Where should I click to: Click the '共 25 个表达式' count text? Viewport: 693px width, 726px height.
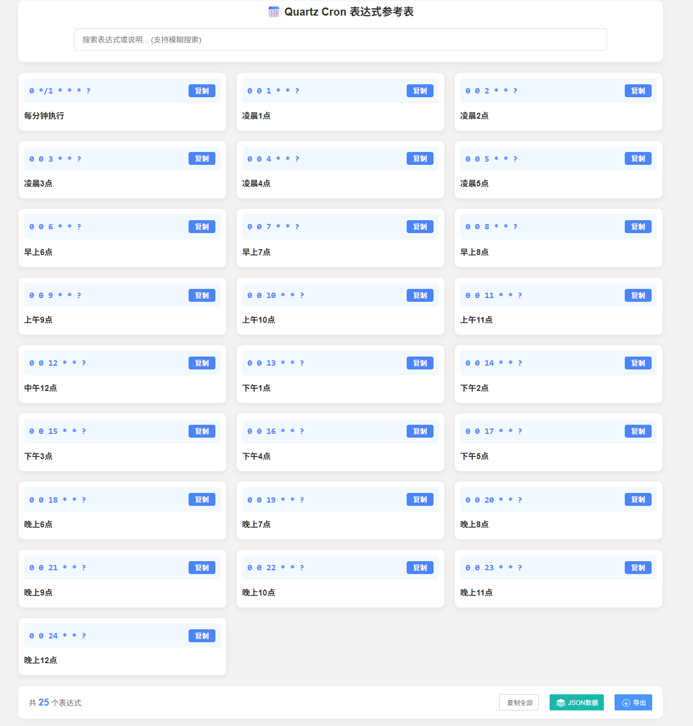pos(55,702)
